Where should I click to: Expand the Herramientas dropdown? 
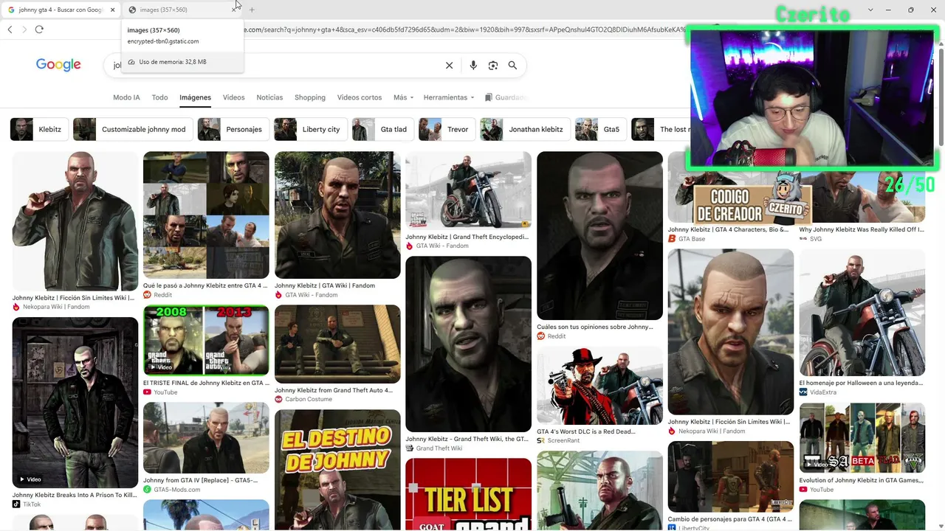click(450, 97)
